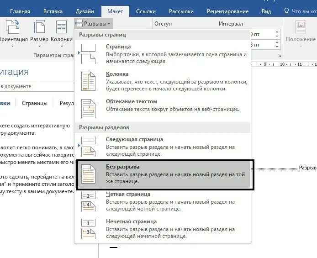Insert Четная страница section break

point(163,201)
